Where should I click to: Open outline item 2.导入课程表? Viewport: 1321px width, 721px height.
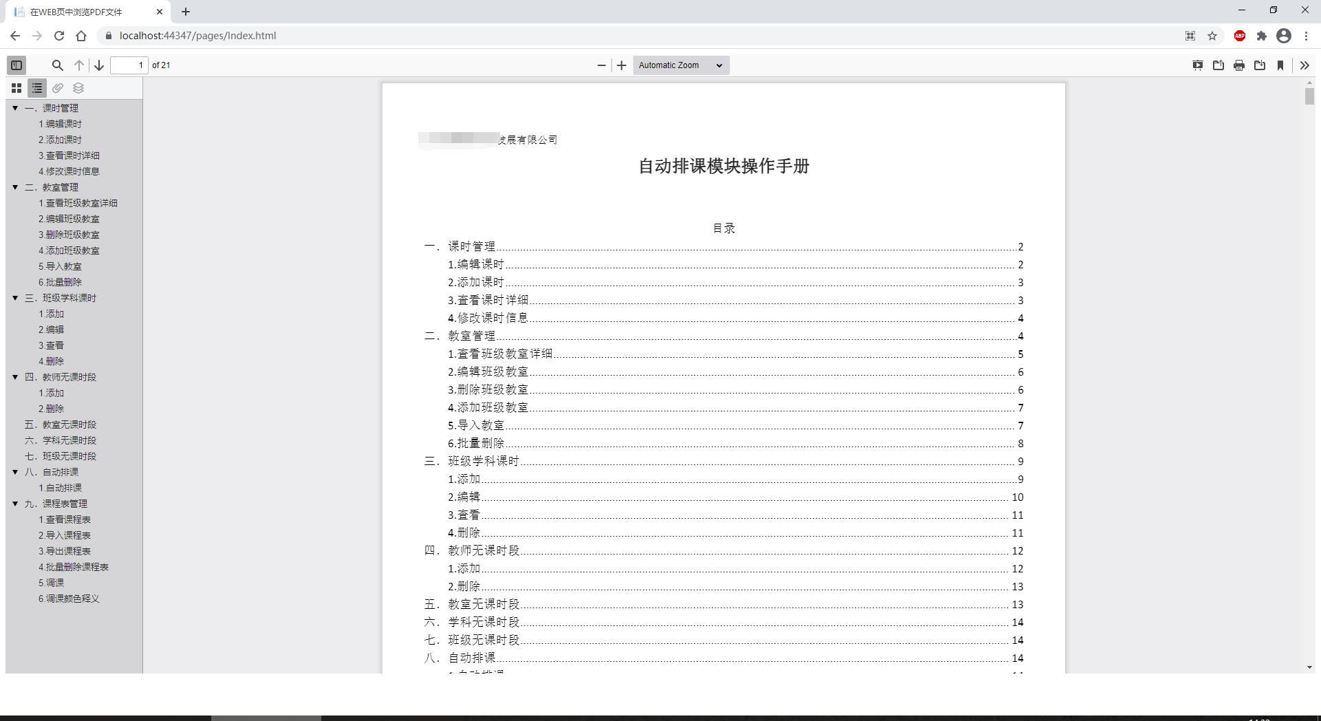pyautogui.click(x=65, y=535)
